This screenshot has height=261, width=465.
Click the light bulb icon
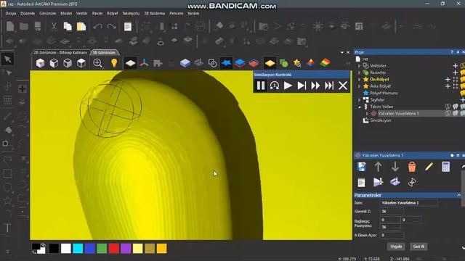pos(114,63)
